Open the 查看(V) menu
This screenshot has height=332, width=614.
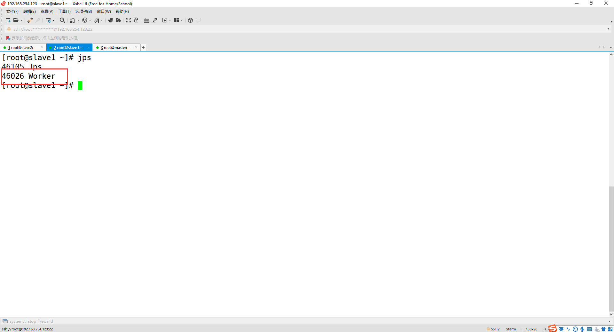[x=47, y=12]
